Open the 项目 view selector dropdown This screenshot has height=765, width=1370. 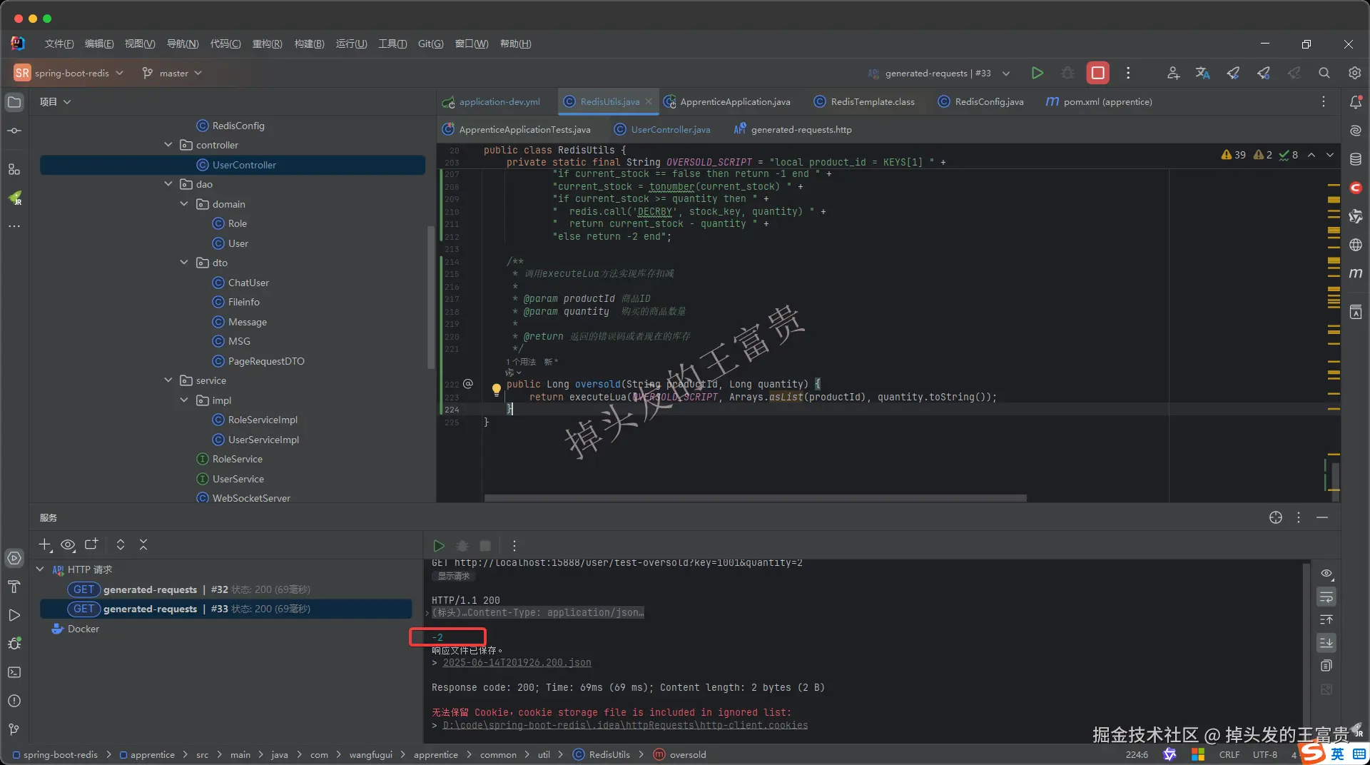click(x=55, y=102)
